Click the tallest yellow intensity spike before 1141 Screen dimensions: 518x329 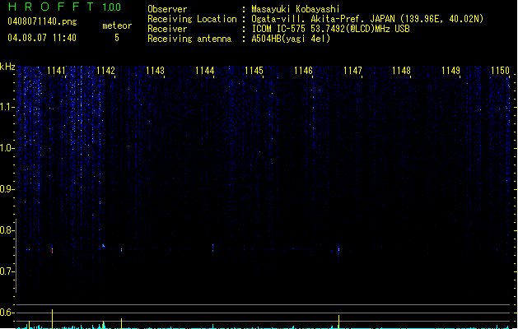click(x=52, y=319)
